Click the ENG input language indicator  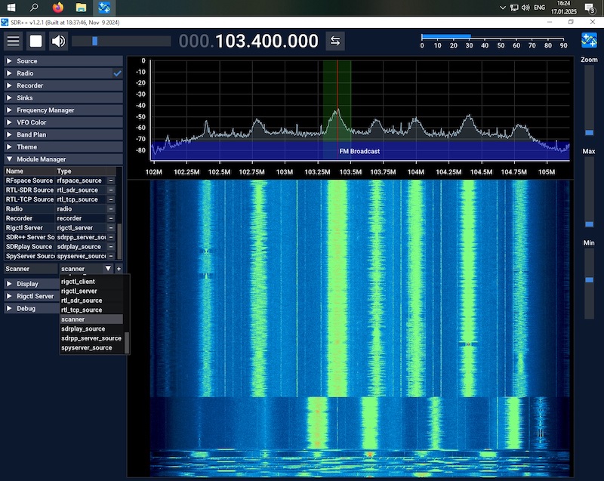(539, 8)
